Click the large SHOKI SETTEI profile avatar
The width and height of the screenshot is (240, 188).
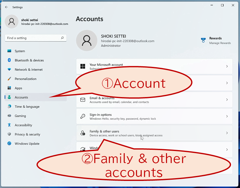(x=87, y=41)
